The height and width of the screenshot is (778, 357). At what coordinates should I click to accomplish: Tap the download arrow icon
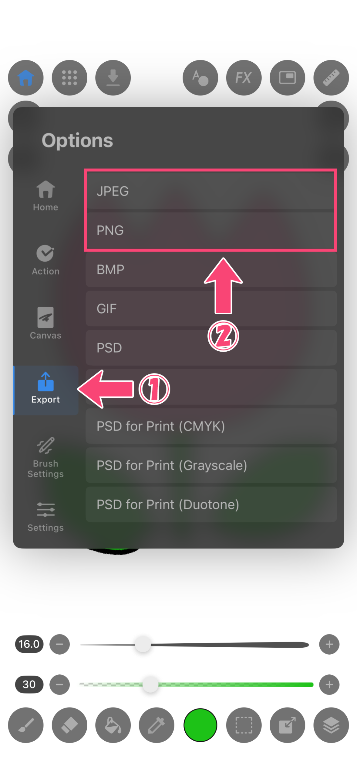click(x=113, y=78)
